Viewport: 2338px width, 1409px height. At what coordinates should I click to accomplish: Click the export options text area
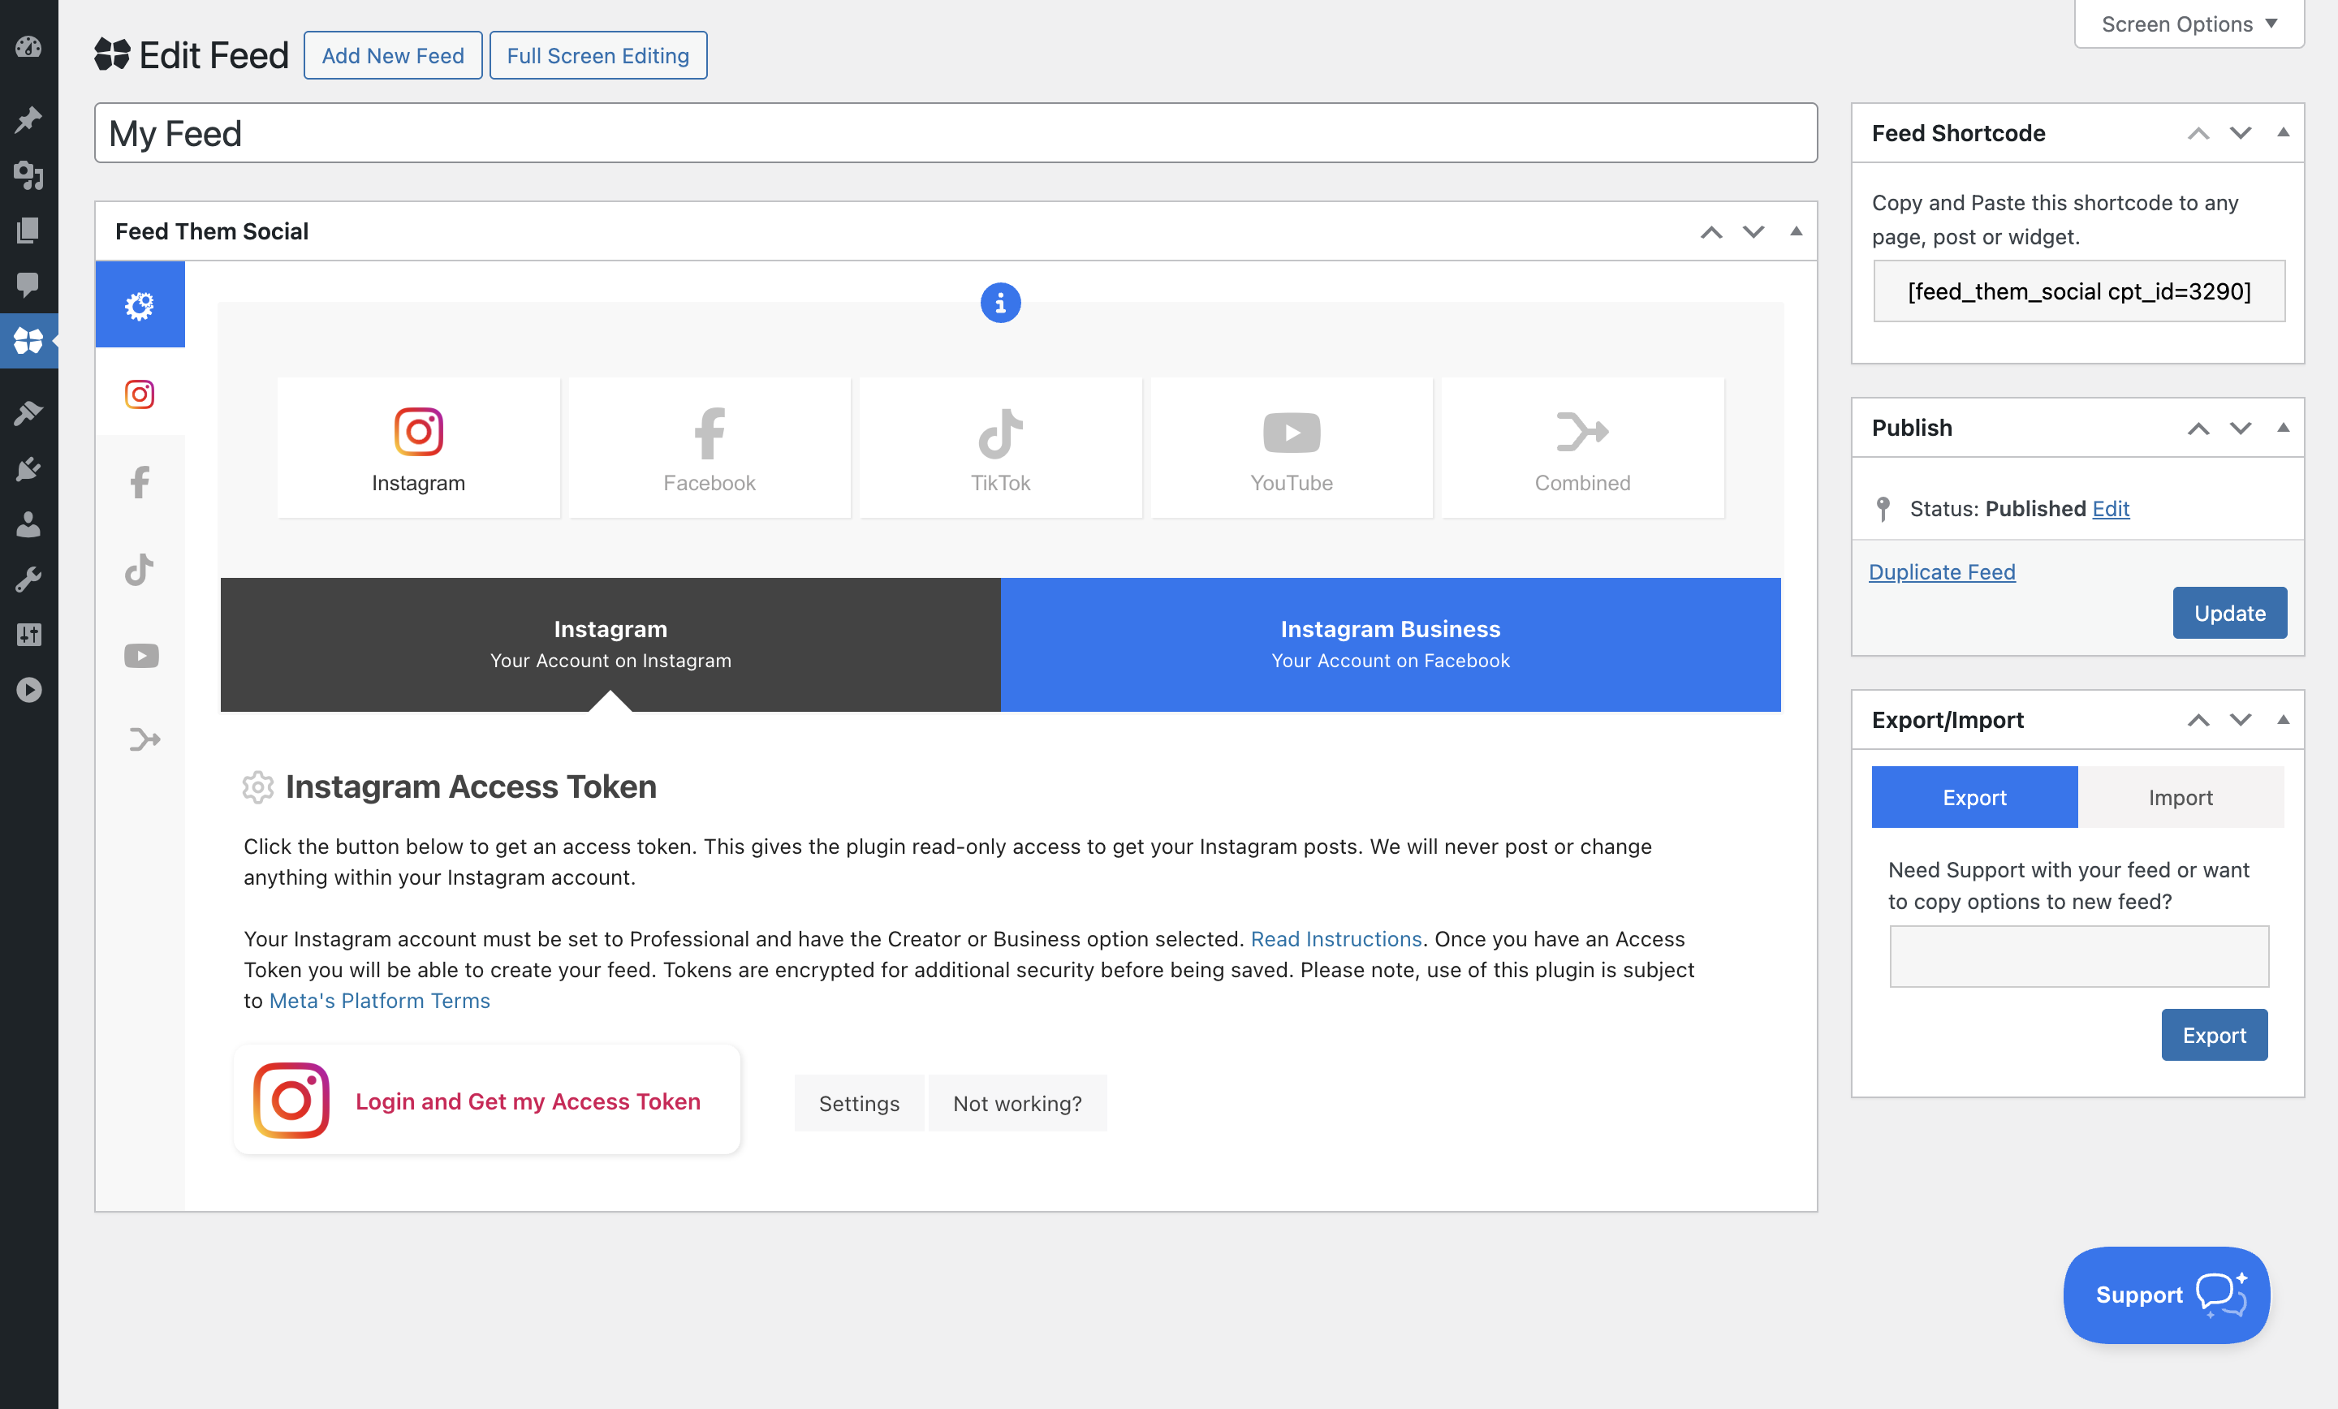[x=2079, y=956]
